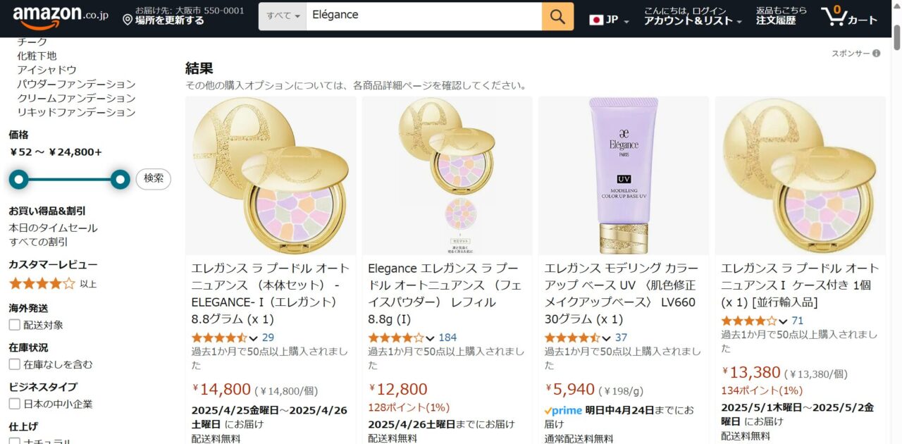
Task: Open 本日のタイムセール deals link
Action: [53, 228]
